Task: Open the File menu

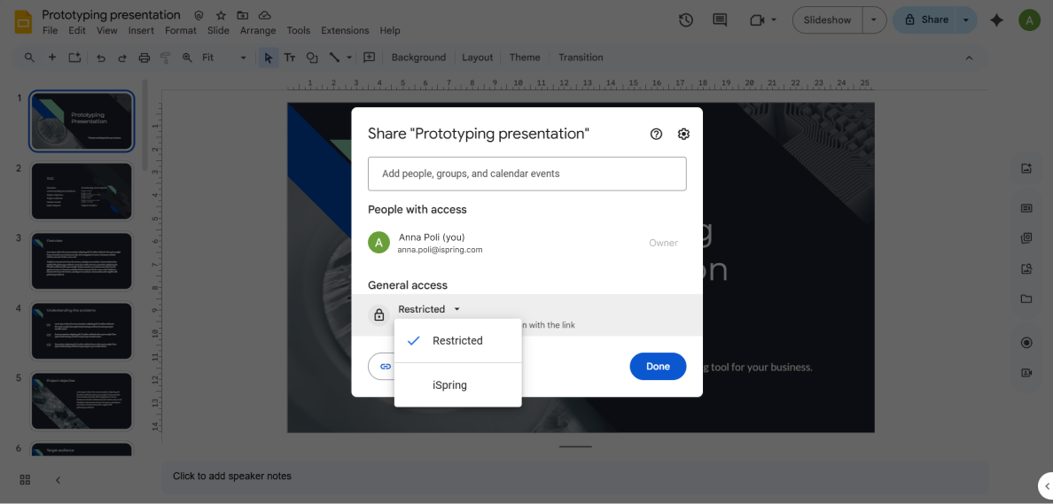Action: 50,30
